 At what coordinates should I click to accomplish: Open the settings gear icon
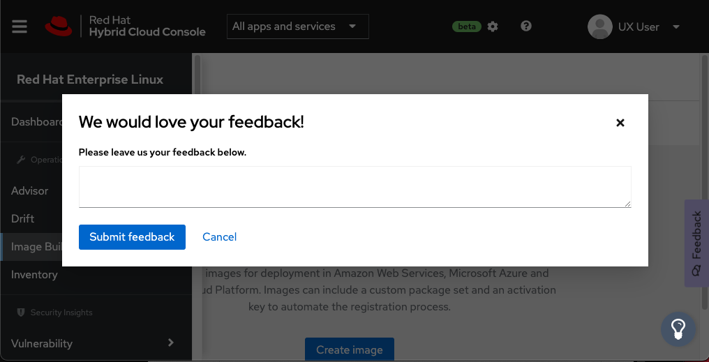tap(493, 27)
